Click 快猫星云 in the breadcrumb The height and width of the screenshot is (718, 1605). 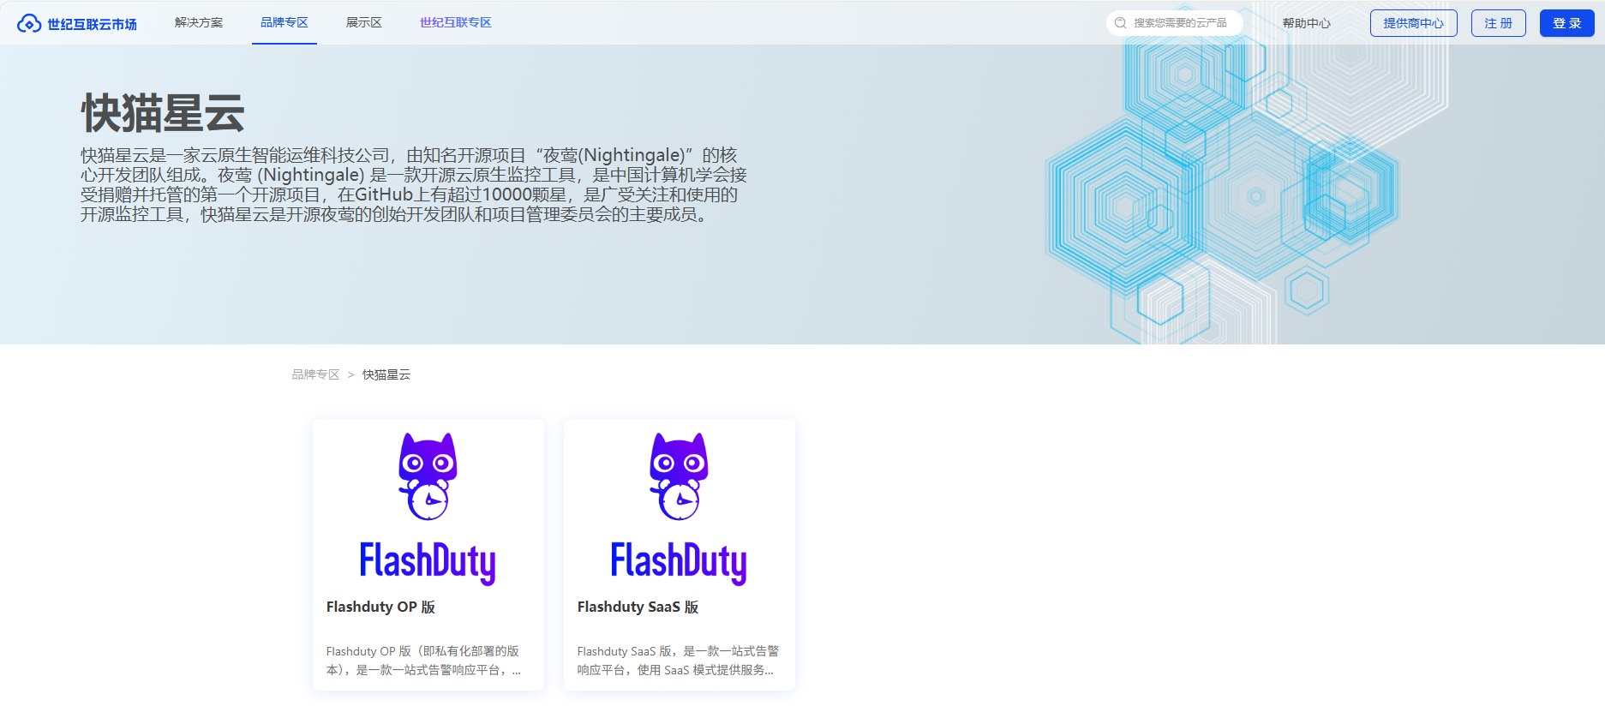pos(386,374)
